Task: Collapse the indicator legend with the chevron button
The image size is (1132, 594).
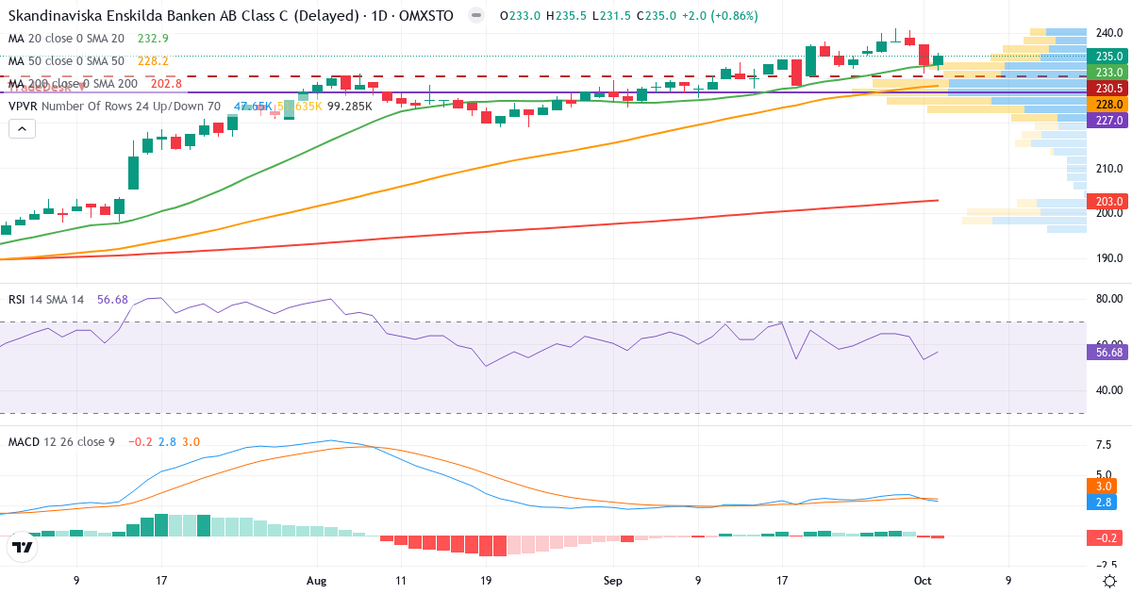Action: click(x=20, y=128)
